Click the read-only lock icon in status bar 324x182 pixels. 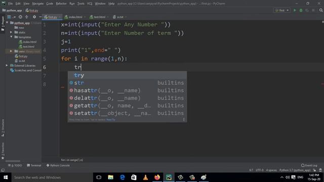pyautogui.click(x=314, y=170)
